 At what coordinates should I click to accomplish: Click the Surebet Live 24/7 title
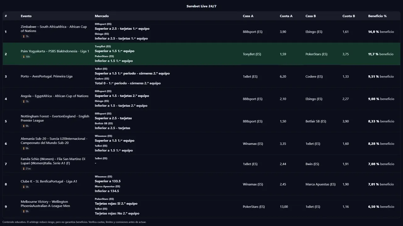coord(201,6)
